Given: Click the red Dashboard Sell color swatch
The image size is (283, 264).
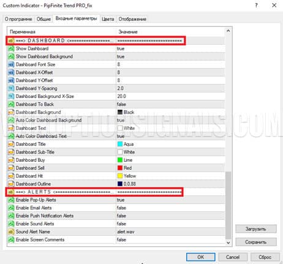Looking at the screenshot, I should [120, 168].
